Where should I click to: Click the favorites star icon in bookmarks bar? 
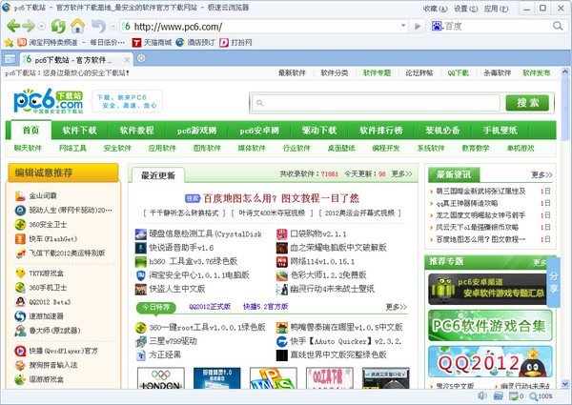coord(9,43)
